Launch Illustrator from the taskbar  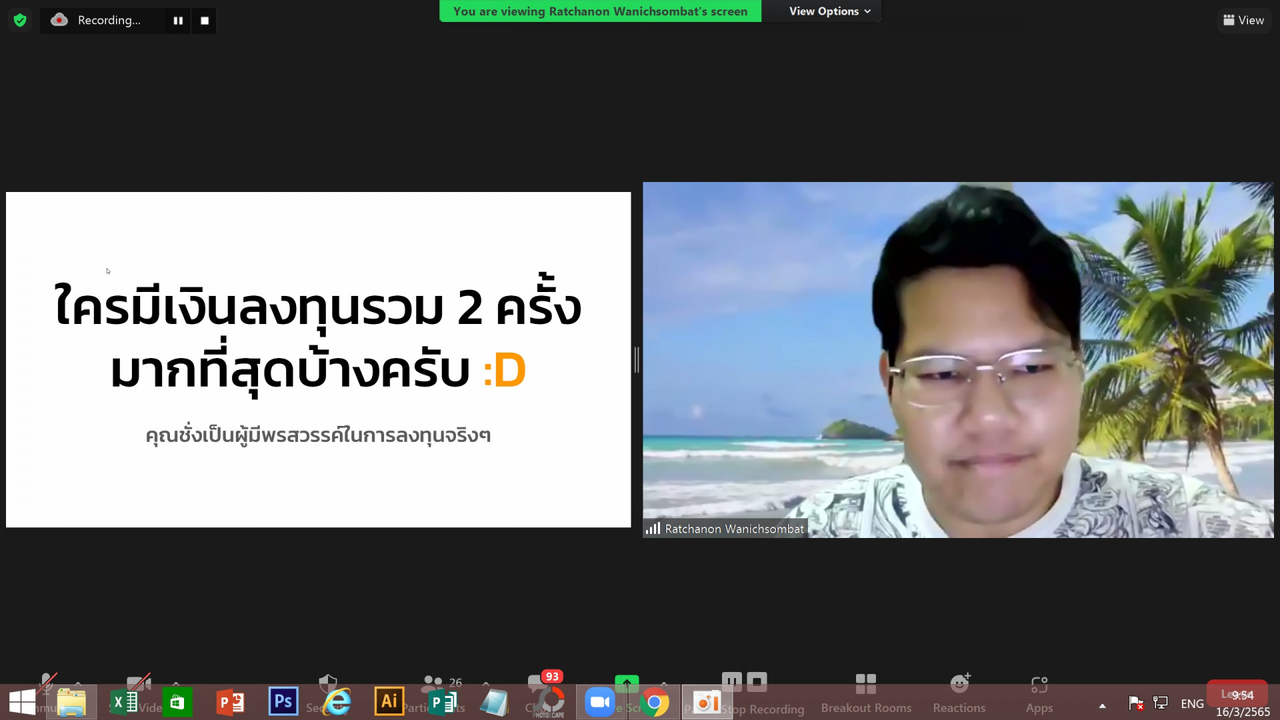point(389,701)
